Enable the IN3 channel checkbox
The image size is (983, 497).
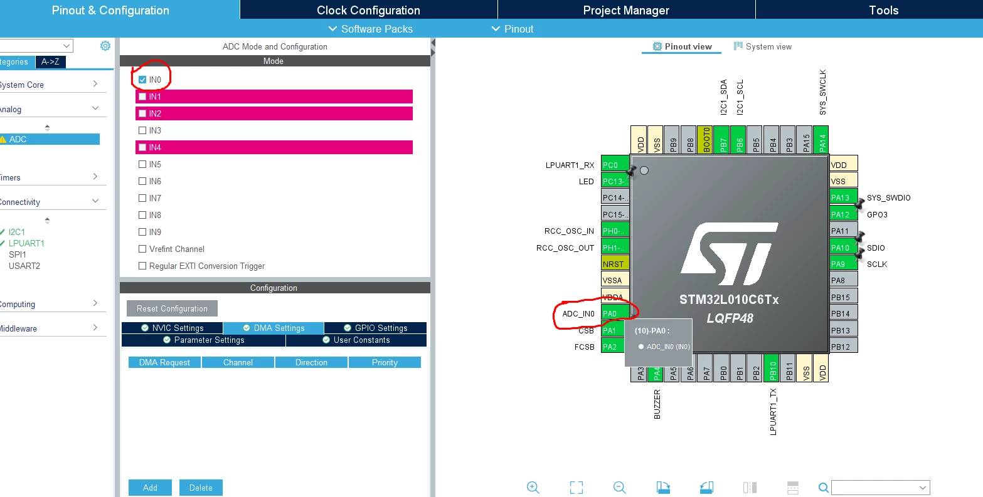coord(142,130)
